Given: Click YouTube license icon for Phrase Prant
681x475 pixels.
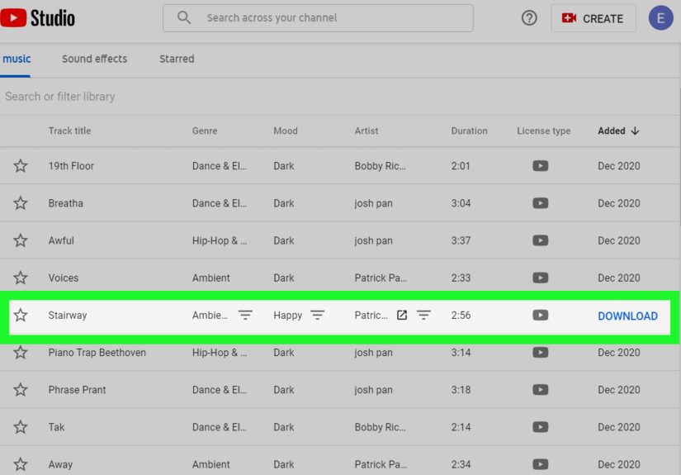Looking at the screenshot, I should pos(541,390).
